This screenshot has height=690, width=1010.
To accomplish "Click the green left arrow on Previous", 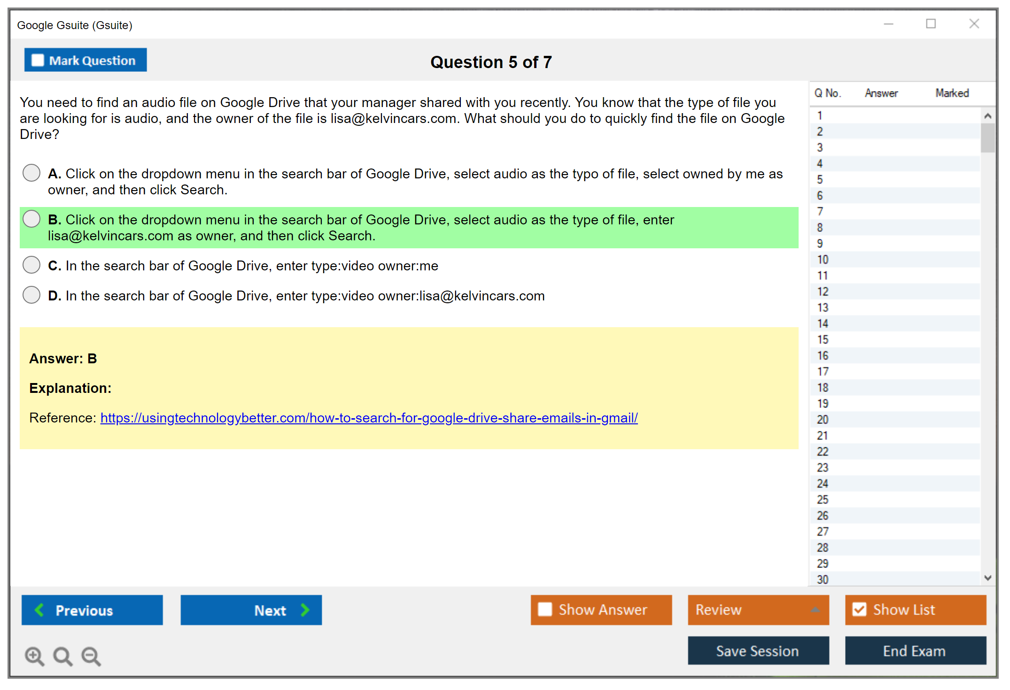I will (x=39, y=610).
